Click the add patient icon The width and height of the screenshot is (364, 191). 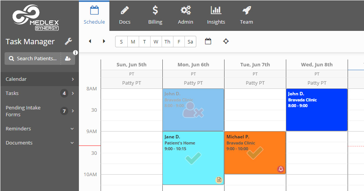[x=68, y=59]
